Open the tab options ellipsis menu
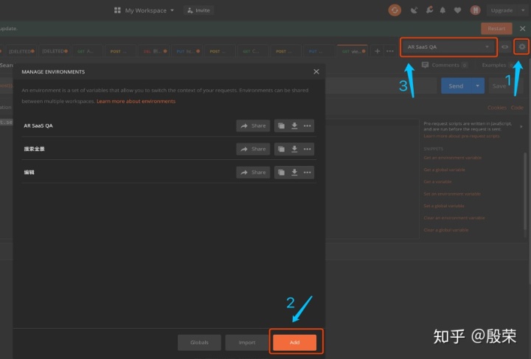 (x=390, y=51)
